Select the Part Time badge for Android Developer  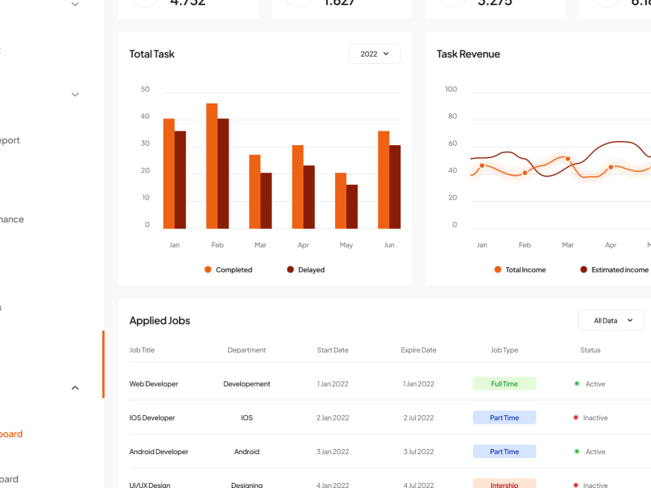tap(505, 452)
